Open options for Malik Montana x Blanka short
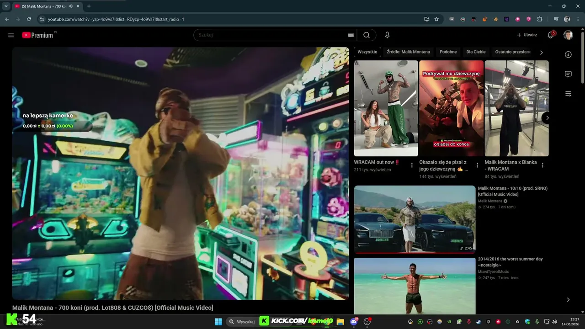 pos(542,165)
